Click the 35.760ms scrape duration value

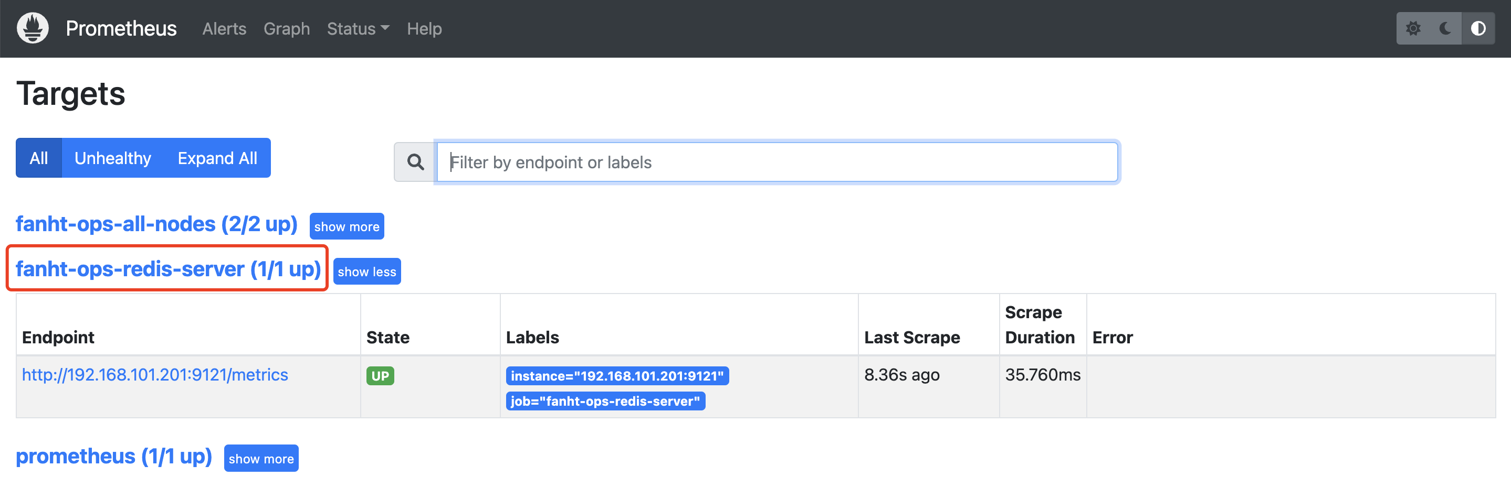pyautogui.click(x=1042, y=375)
